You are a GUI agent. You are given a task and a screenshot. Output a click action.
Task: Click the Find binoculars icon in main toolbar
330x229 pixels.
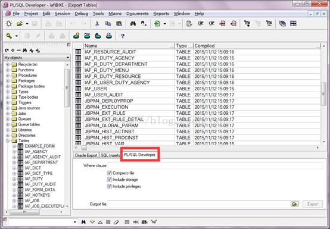(x=133, y=24)
